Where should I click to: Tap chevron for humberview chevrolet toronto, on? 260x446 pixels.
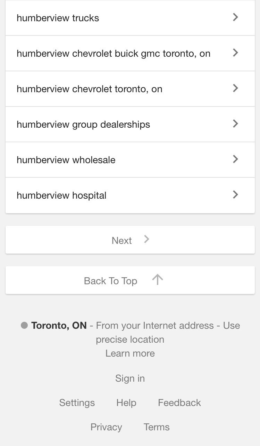pyautogui.click(x=235, y=88)
